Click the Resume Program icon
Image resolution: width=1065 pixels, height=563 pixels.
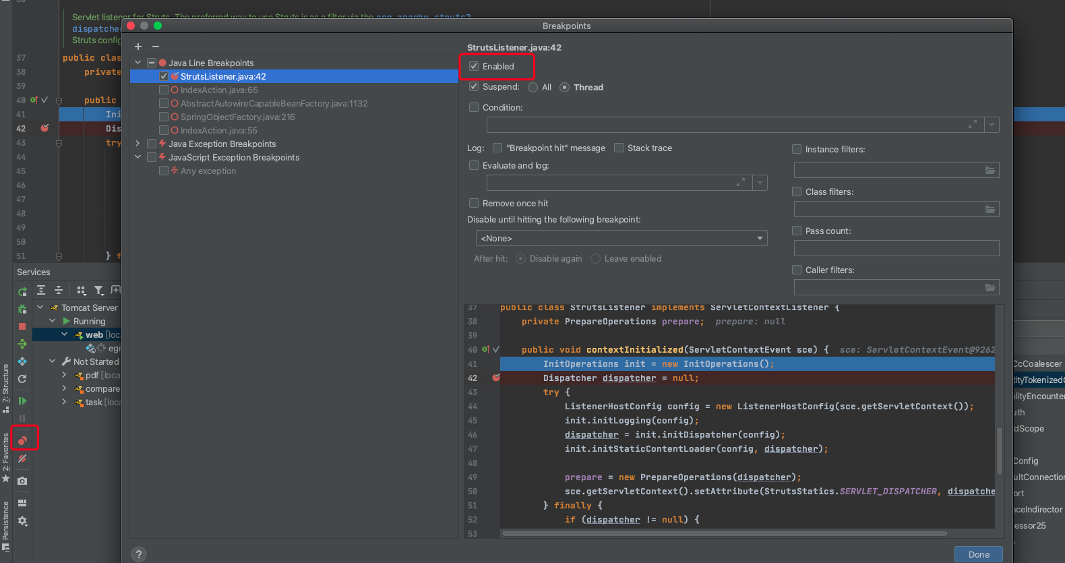[22, 401]
